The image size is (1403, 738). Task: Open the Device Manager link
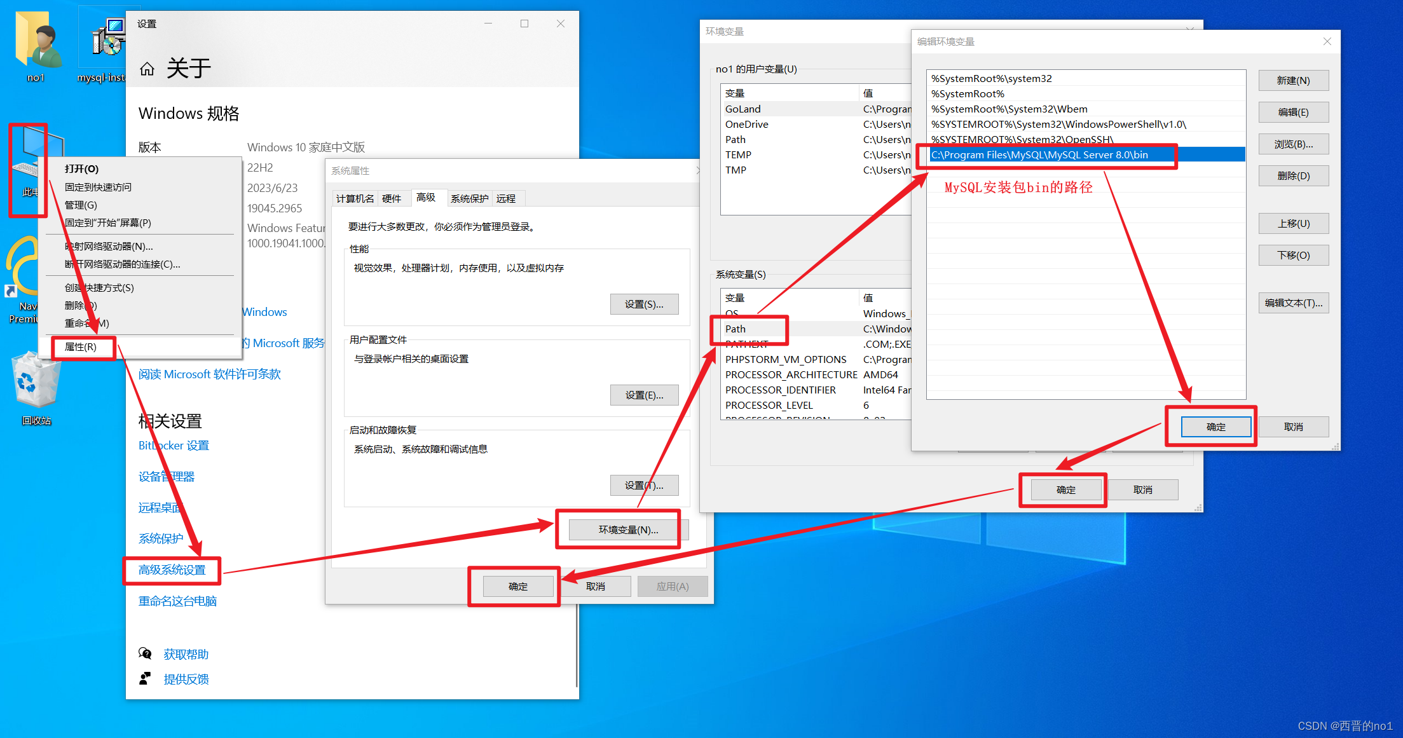(167, 477)
